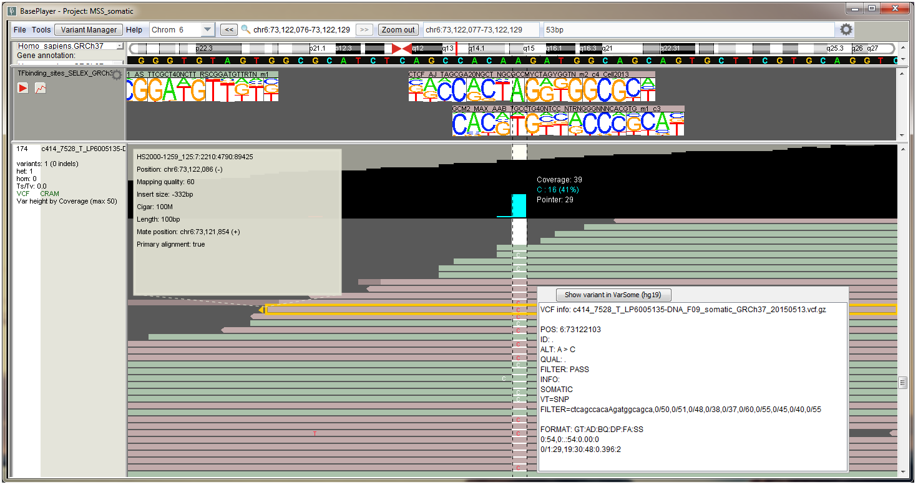Click Show variant in VarSome (hg19)
918x487 pixels.
pyautogui.click(x=613, y=295)
